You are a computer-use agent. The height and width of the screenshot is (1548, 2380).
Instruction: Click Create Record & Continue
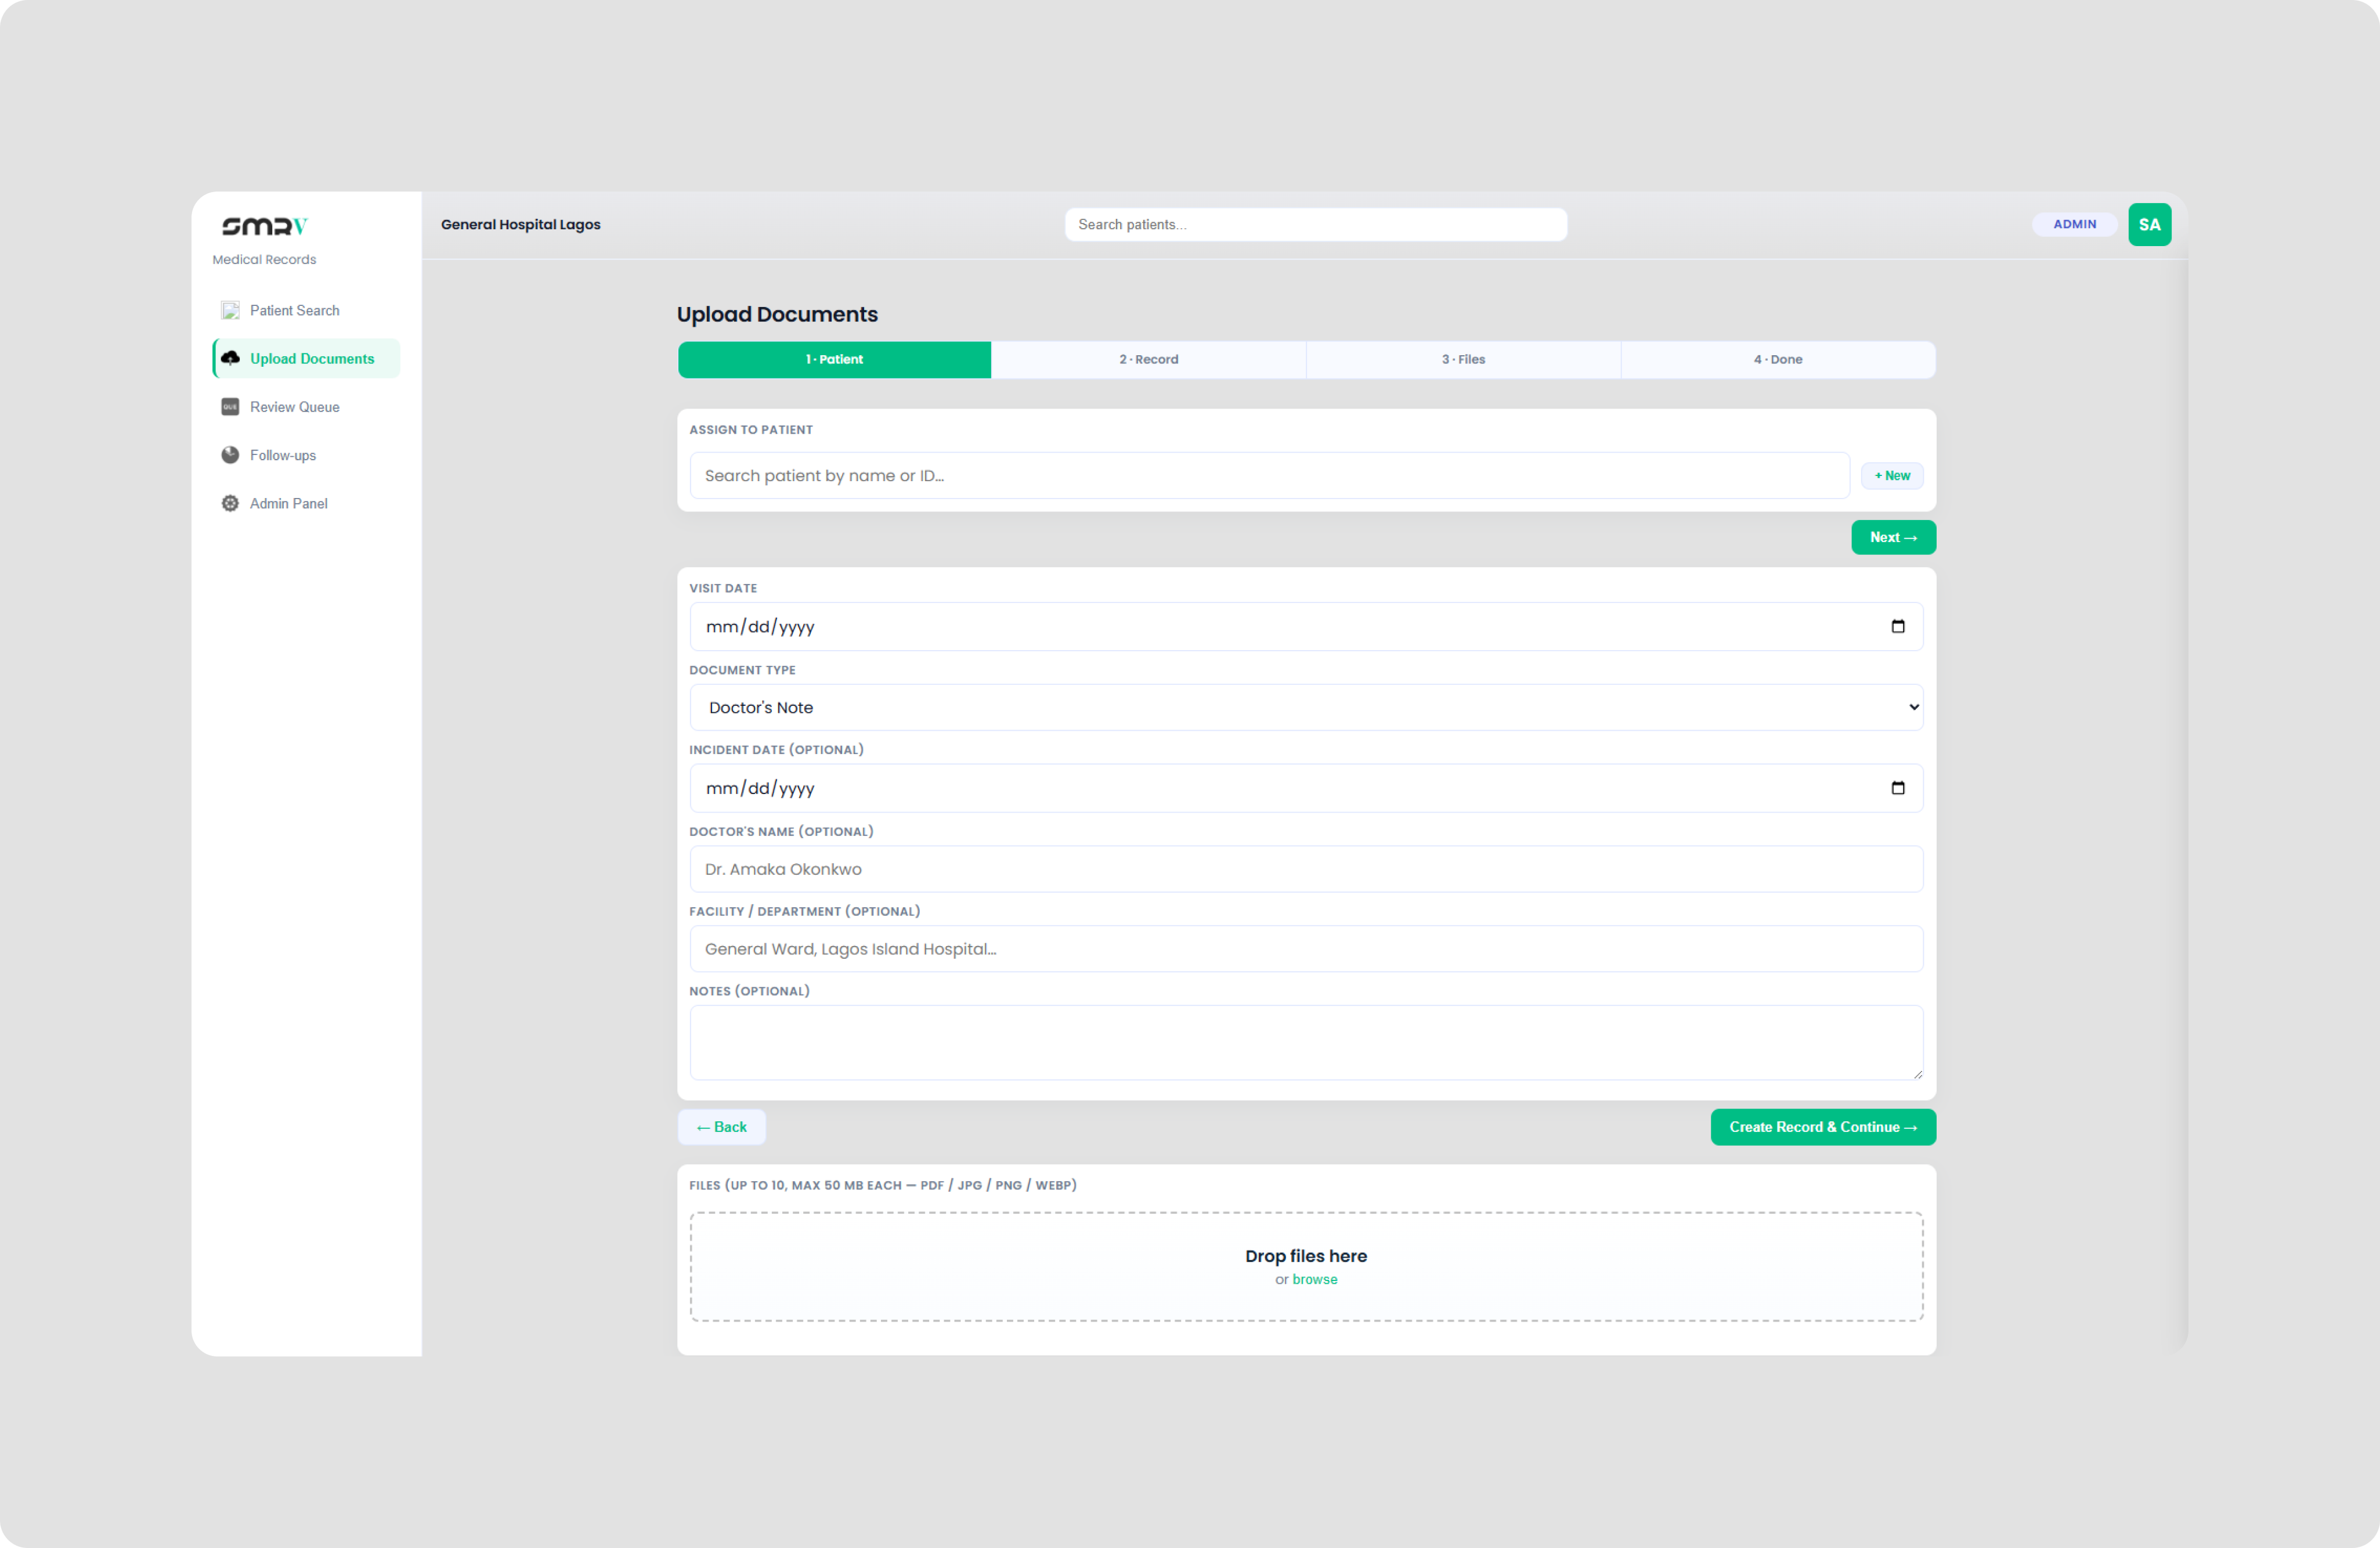[x=1822, y=1126]
